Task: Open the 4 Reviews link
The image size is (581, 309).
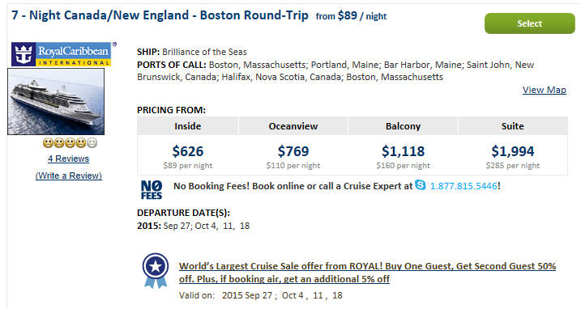Action: click(69, 159)
